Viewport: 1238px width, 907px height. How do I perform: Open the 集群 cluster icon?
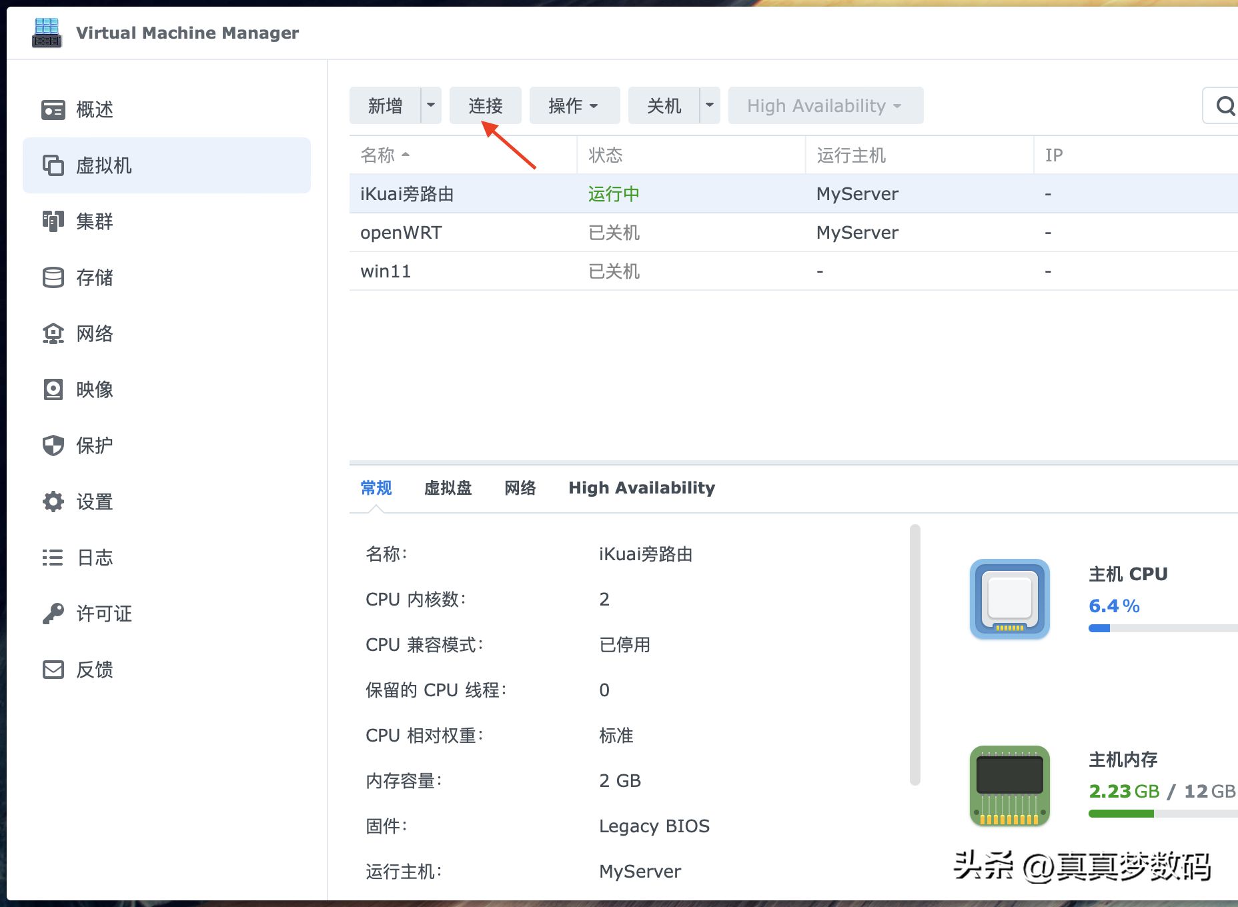(x=53, y=221)
